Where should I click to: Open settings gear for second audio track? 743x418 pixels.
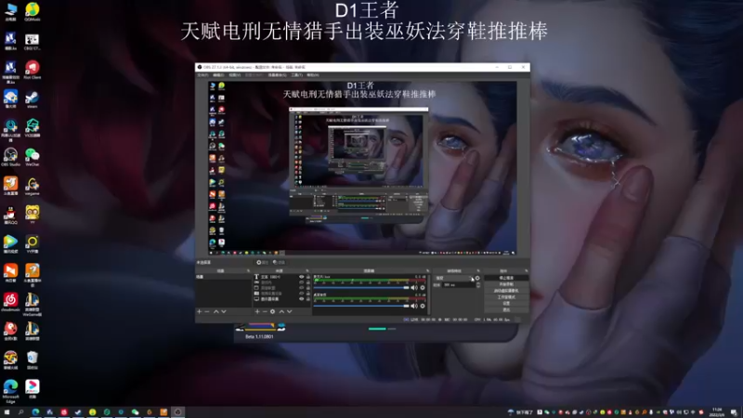[423, 307]
